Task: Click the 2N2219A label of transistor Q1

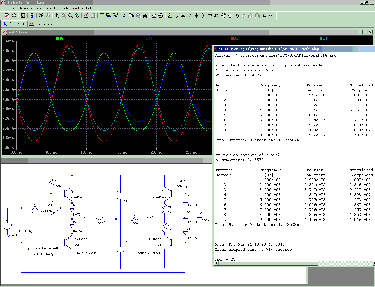Action: pyautogui.click(x=77, y=197)
